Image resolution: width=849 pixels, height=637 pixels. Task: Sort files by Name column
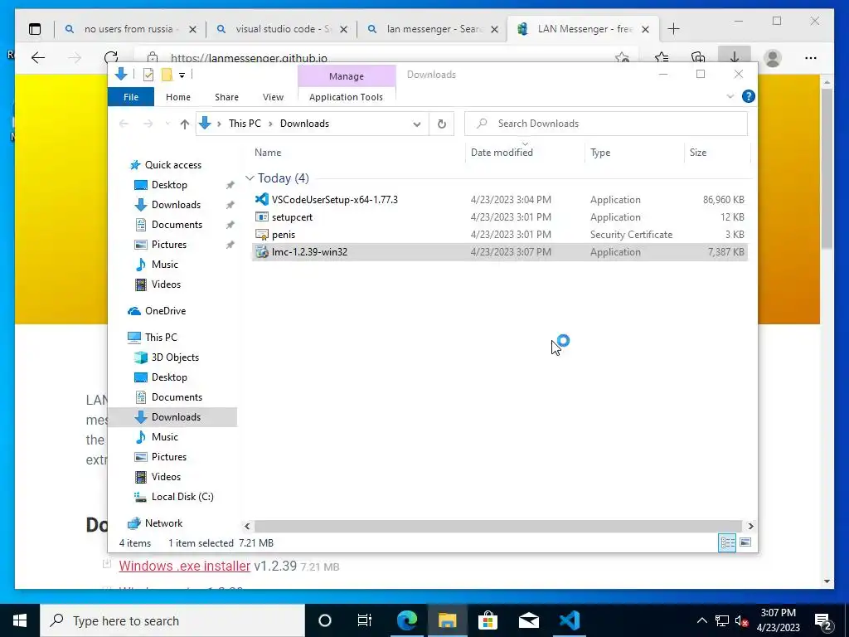point(358,153)
